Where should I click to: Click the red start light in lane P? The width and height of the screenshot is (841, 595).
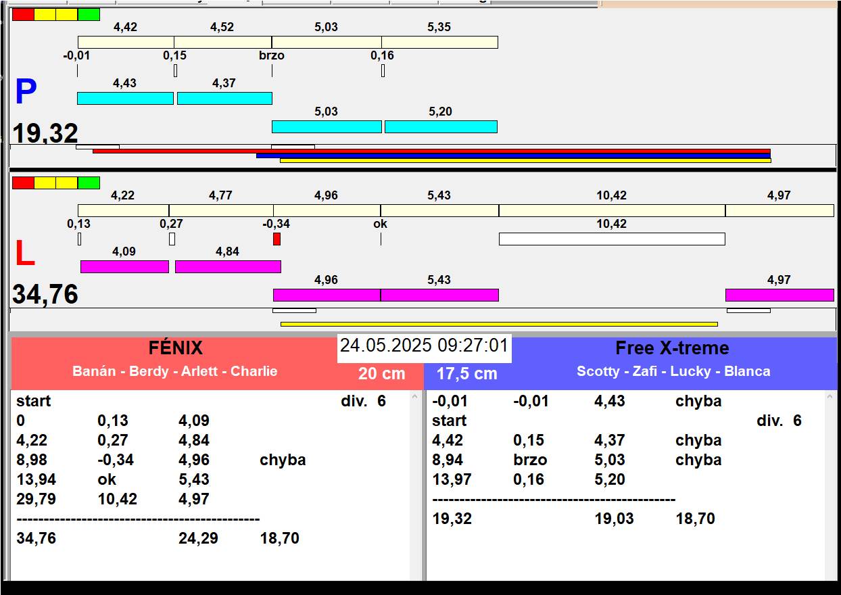point(23,14)
